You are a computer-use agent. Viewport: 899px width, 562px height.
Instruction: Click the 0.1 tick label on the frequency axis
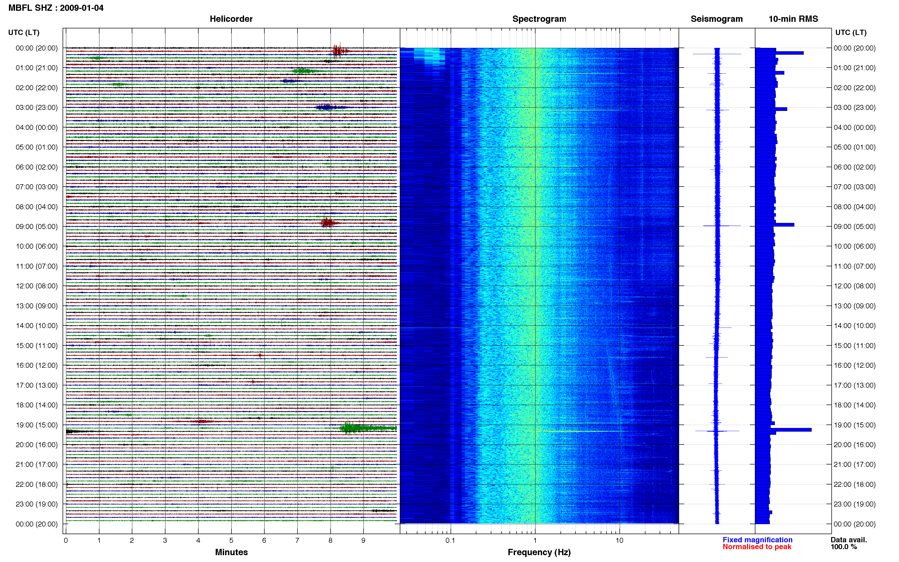(x=450, y=540)
